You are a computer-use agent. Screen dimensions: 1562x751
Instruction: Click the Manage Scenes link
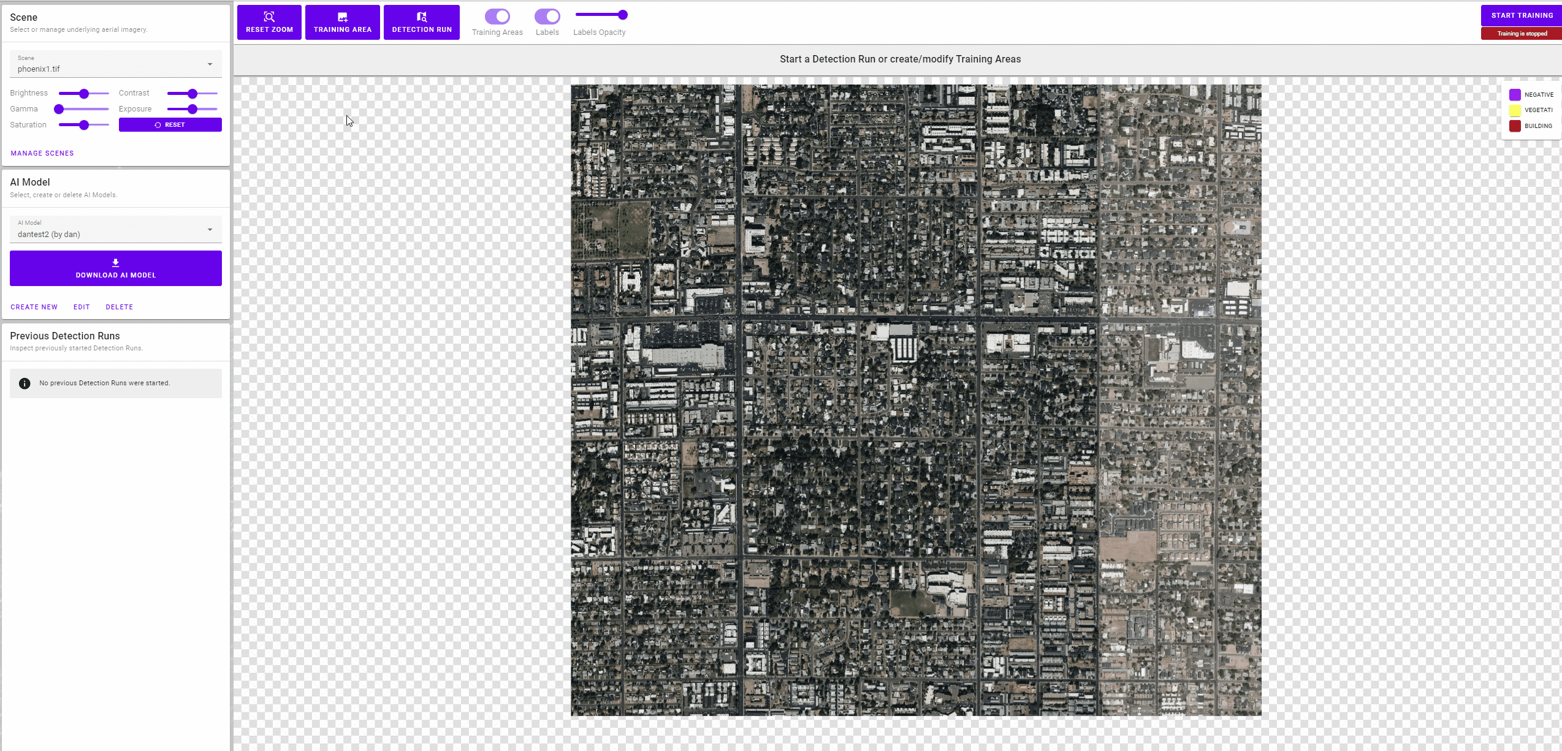(x=42, y=153)
